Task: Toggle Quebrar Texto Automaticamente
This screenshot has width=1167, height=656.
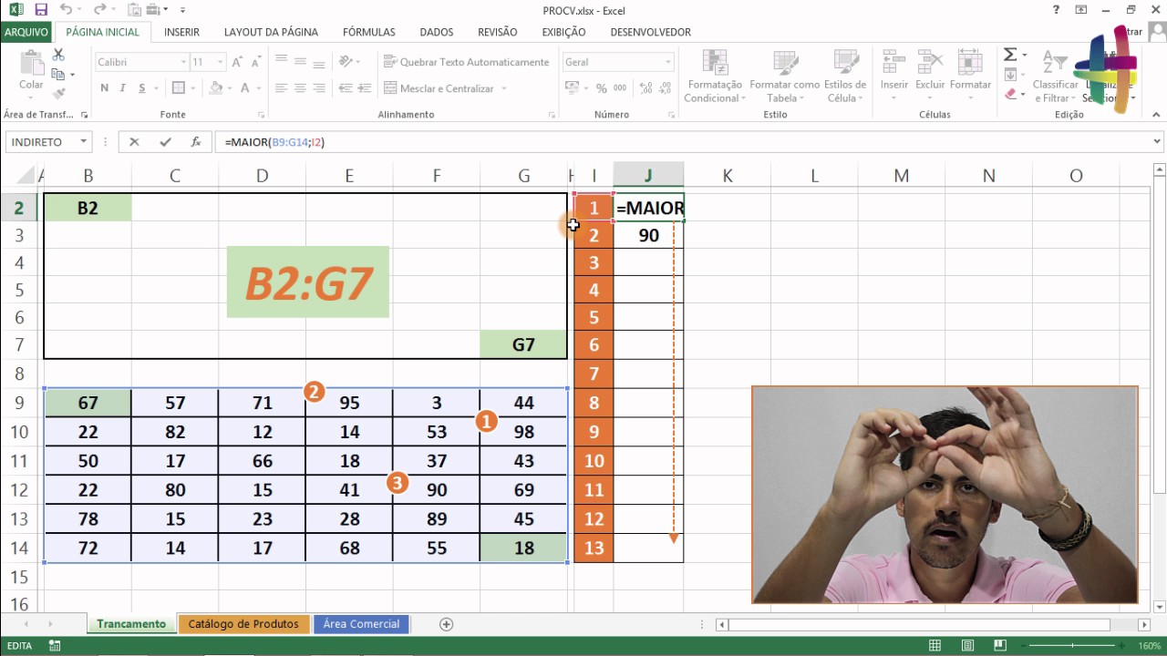Action: point(467,62)
